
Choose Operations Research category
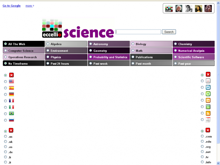(24, 57)
